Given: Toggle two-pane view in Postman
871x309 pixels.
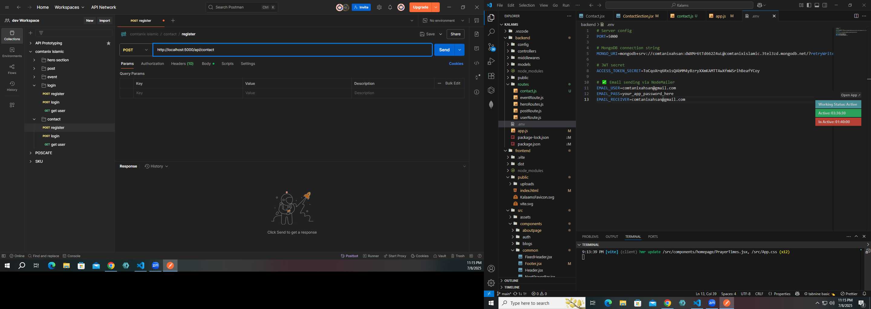Looking at the screenshot, I should (471, 256).
